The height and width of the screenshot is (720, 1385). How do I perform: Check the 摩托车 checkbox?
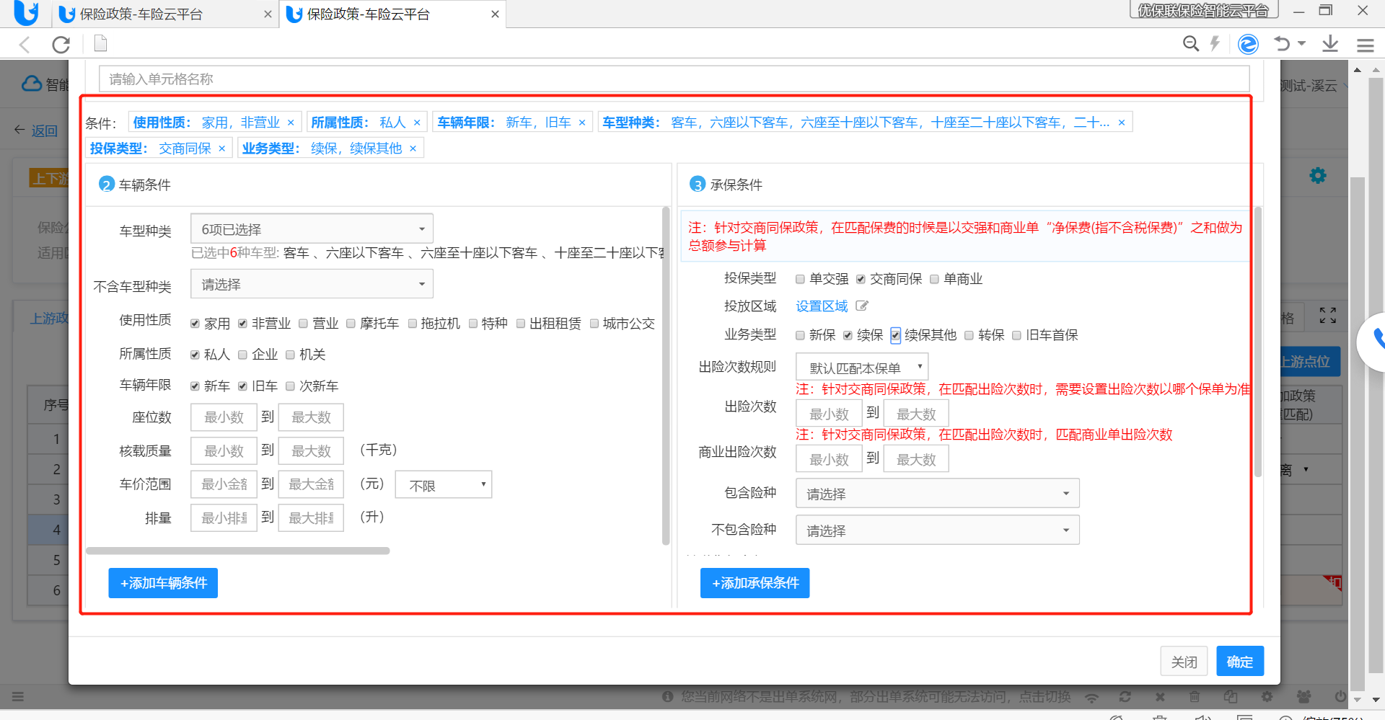click(x=351, y=324)
